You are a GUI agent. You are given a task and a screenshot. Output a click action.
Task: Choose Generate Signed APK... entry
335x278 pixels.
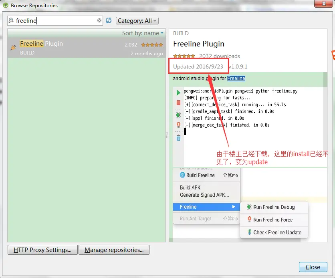click(204, 195)
